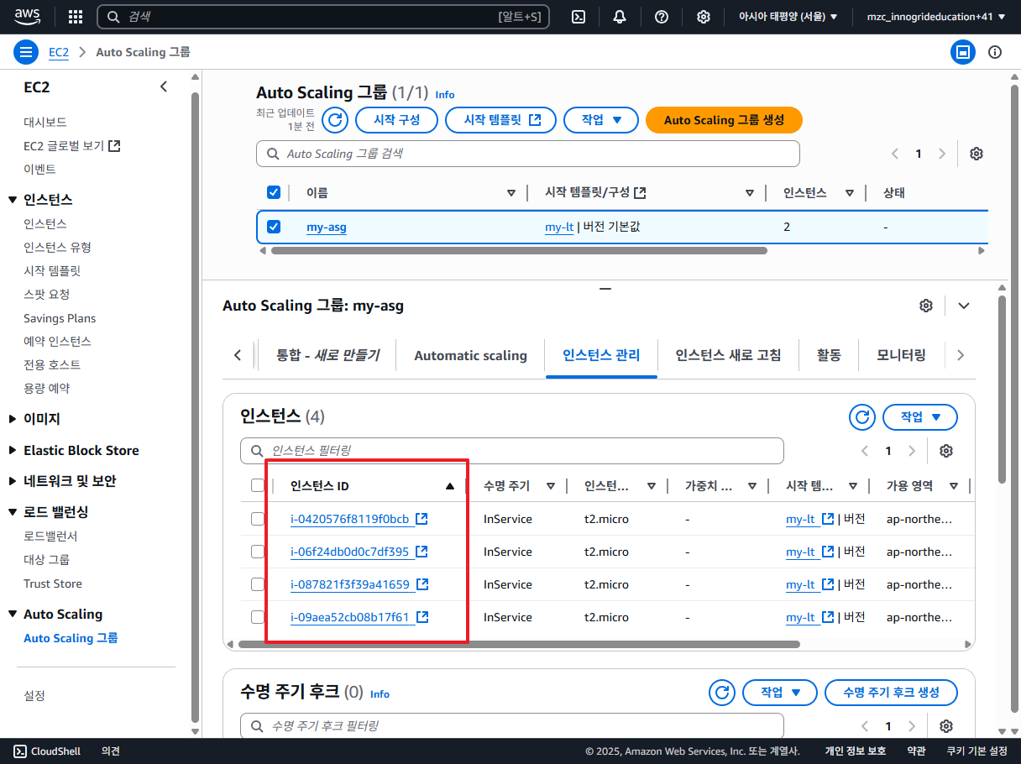Click the AWS top search field
Screen dimensions: 1021x764
click(x=324, y=17)
